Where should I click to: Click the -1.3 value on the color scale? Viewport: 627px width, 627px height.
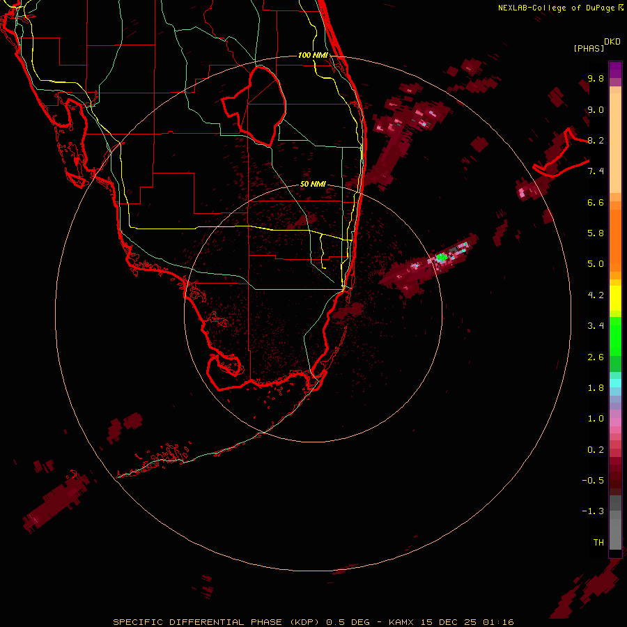click(593, 511)
